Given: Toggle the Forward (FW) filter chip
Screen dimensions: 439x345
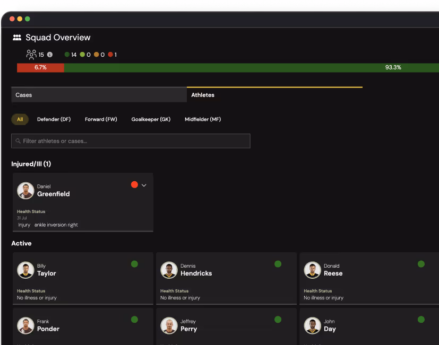Looking at the screenshot, I should [101, 119].
